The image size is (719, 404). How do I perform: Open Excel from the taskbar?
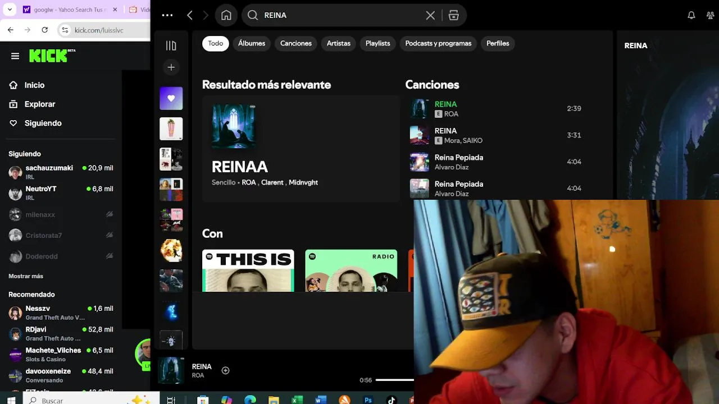click(x=297, y=400)
